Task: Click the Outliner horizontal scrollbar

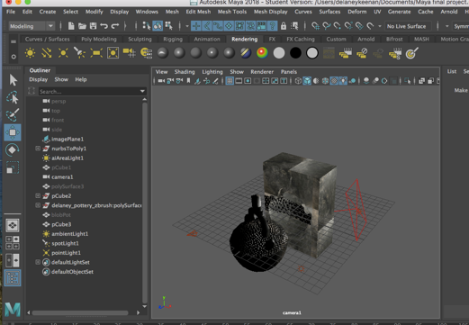Action: [x=80, y=312]
